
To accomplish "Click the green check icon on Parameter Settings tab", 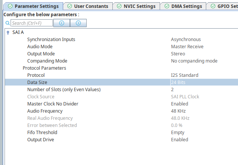I will click(x=10, y=6).
